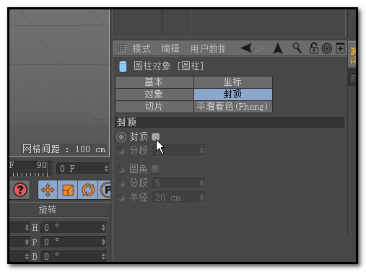
Task: Open the 编辑 menu
Action: point(170,48)
